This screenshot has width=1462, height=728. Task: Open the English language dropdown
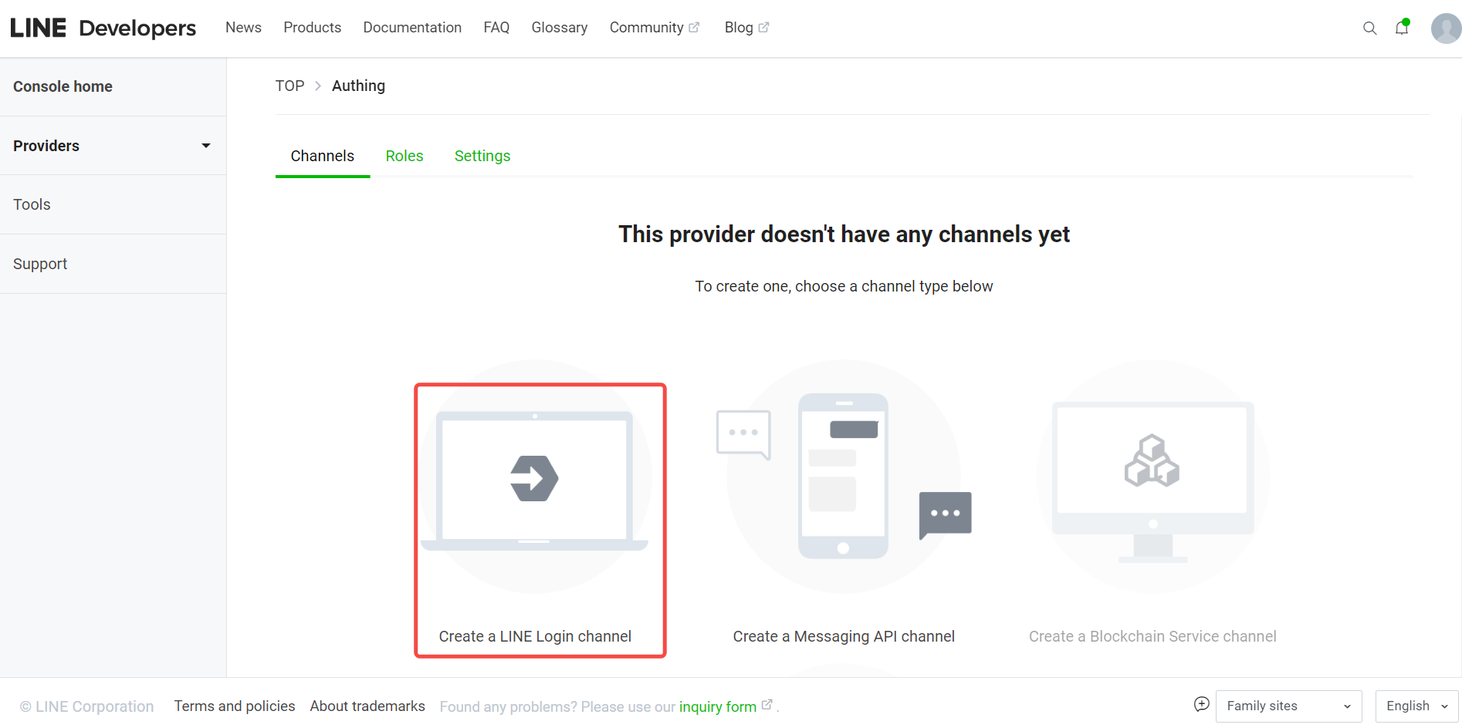(1416, 706)
